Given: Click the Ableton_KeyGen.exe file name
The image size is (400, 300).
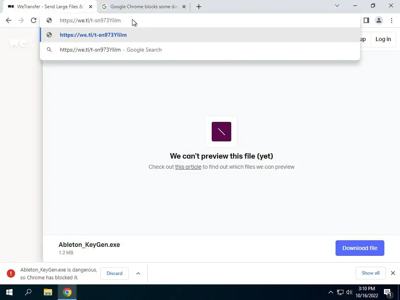Looking at the screenshot, I should (89, 245).
